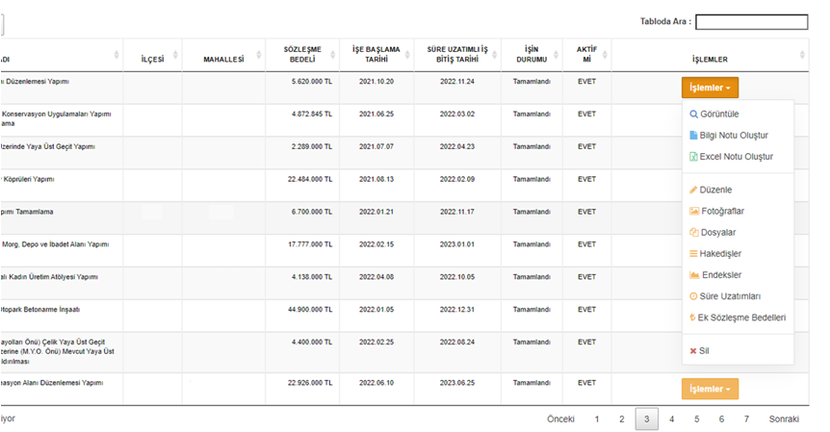Sort the table by İşe Başlama Tarihi
The image size is (830, 432).
pyautogui.click(x=376, y=54)
